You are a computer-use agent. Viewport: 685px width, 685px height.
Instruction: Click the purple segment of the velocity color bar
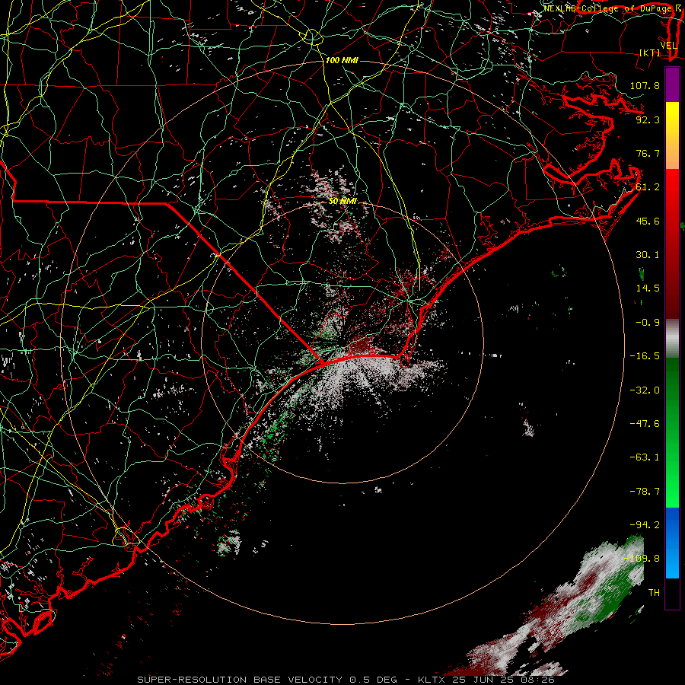672,84
